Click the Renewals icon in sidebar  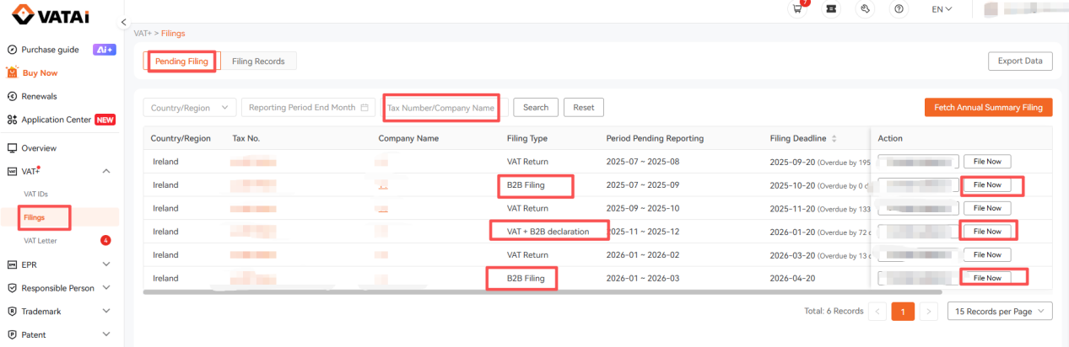[12, 96]
